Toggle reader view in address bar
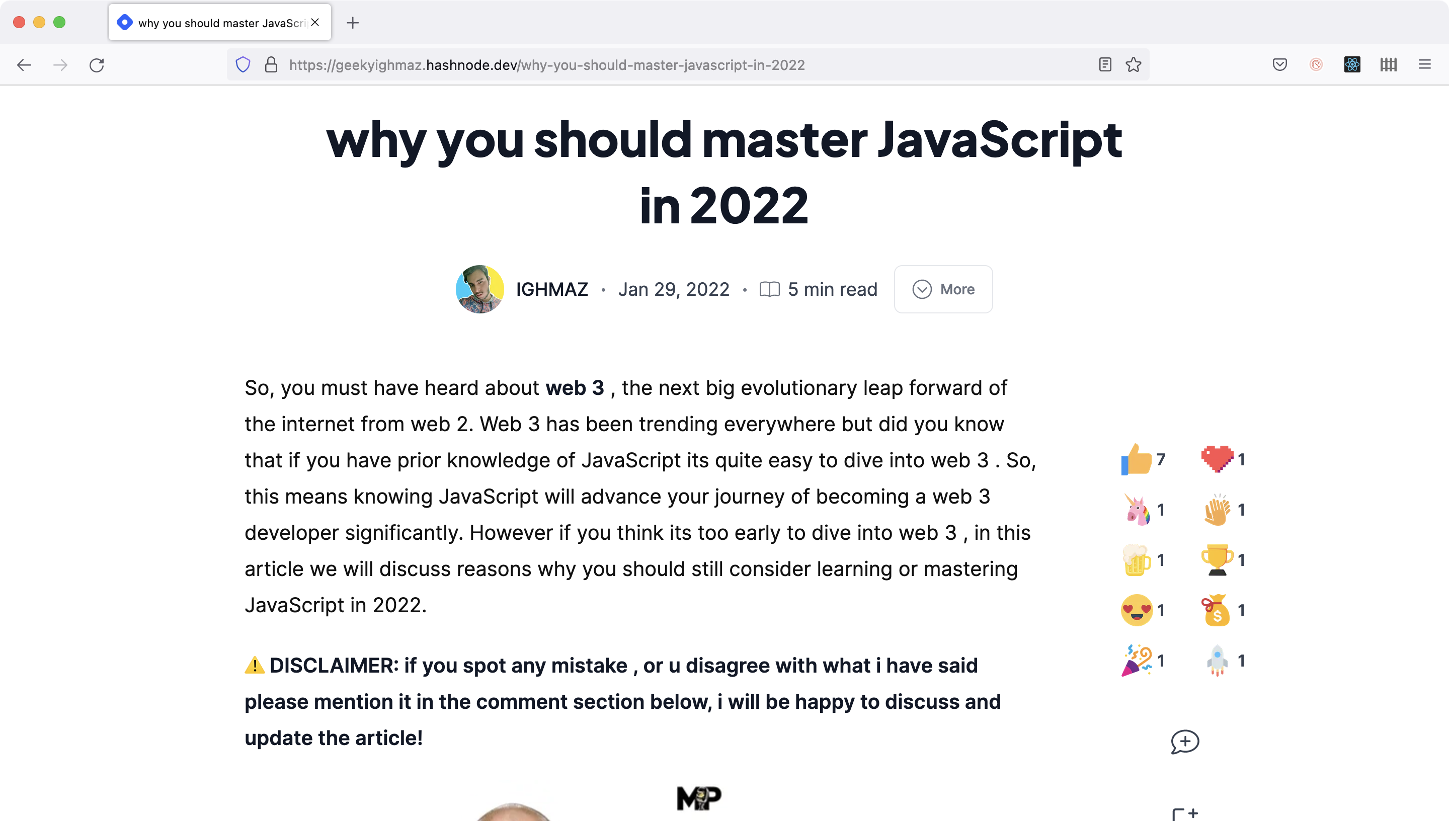Screen dimensions: 1449x821 1105,65
